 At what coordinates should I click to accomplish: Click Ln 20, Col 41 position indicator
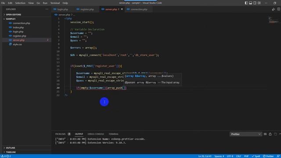click(x=205, y=156)
